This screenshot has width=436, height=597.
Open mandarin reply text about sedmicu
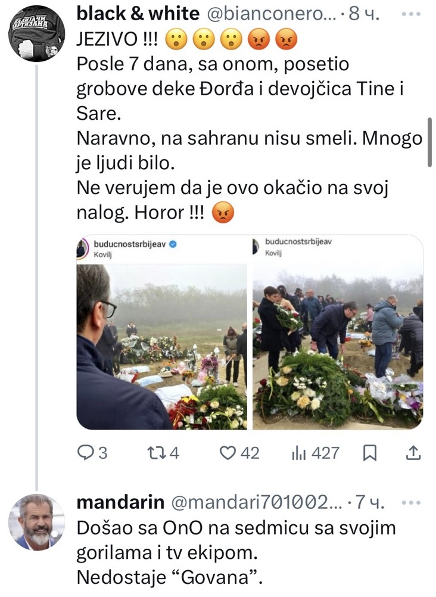pyautogui.click(x=236, y=553)
